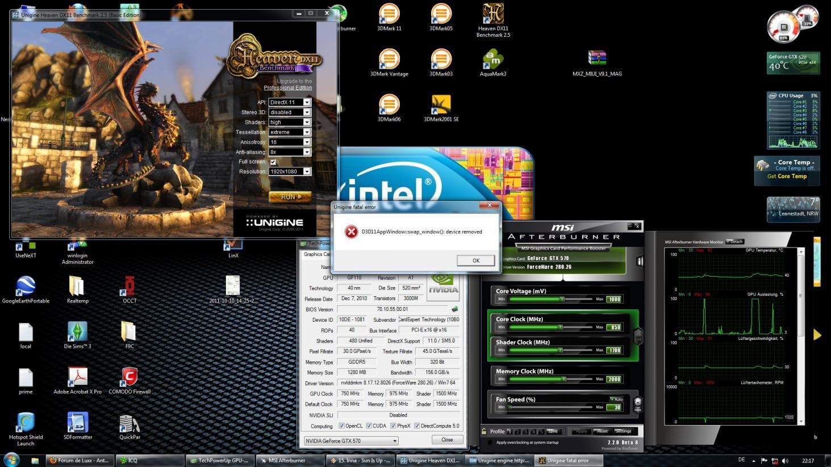Click Detach in Hardware Monitor
Image resolution: width=831 pixels, height=467 pixels.
coord(735,242)
